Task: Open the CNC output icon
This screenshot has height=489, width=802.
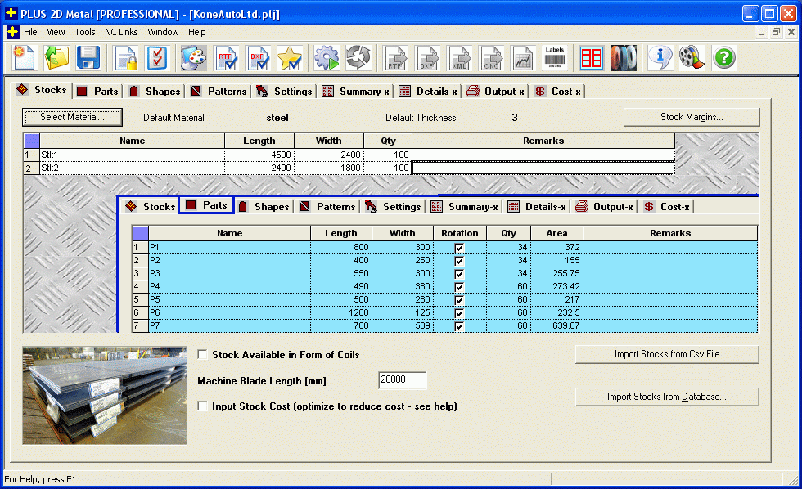Action: (492, 58)
